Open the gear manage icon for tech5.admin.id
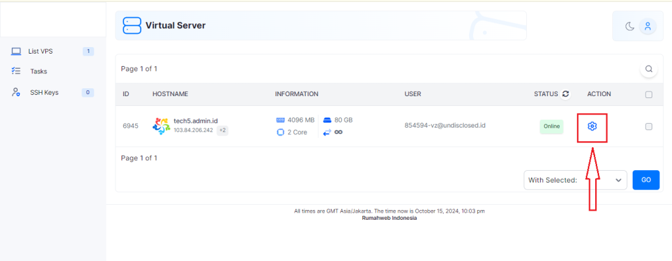Viewport: 672px width, 261px height. (x=592, y=126)
